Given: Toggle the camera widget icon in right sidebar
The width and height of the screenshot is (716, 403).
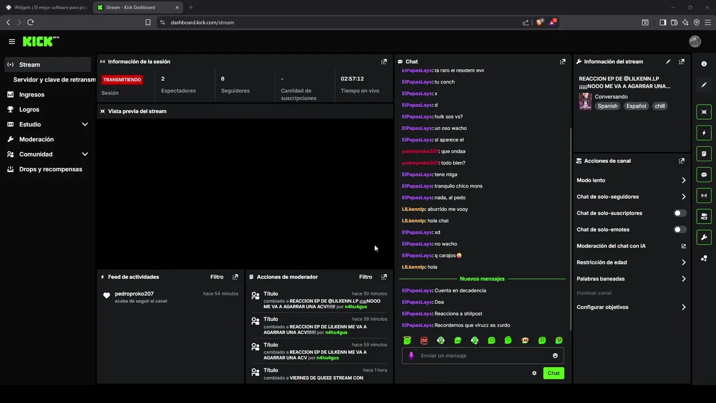Looking at the screenshot, I should (x=704, y=216).
